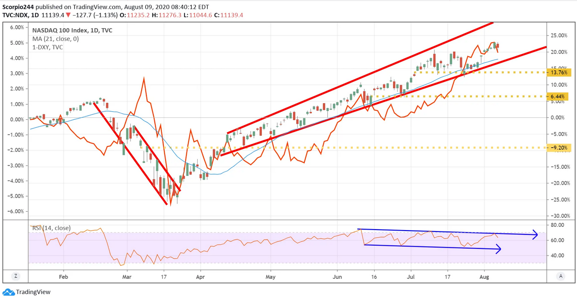Toggle the A auto-scale button
Screen dimensions: 577x298
pyautogui.click(x=561, y=276)
